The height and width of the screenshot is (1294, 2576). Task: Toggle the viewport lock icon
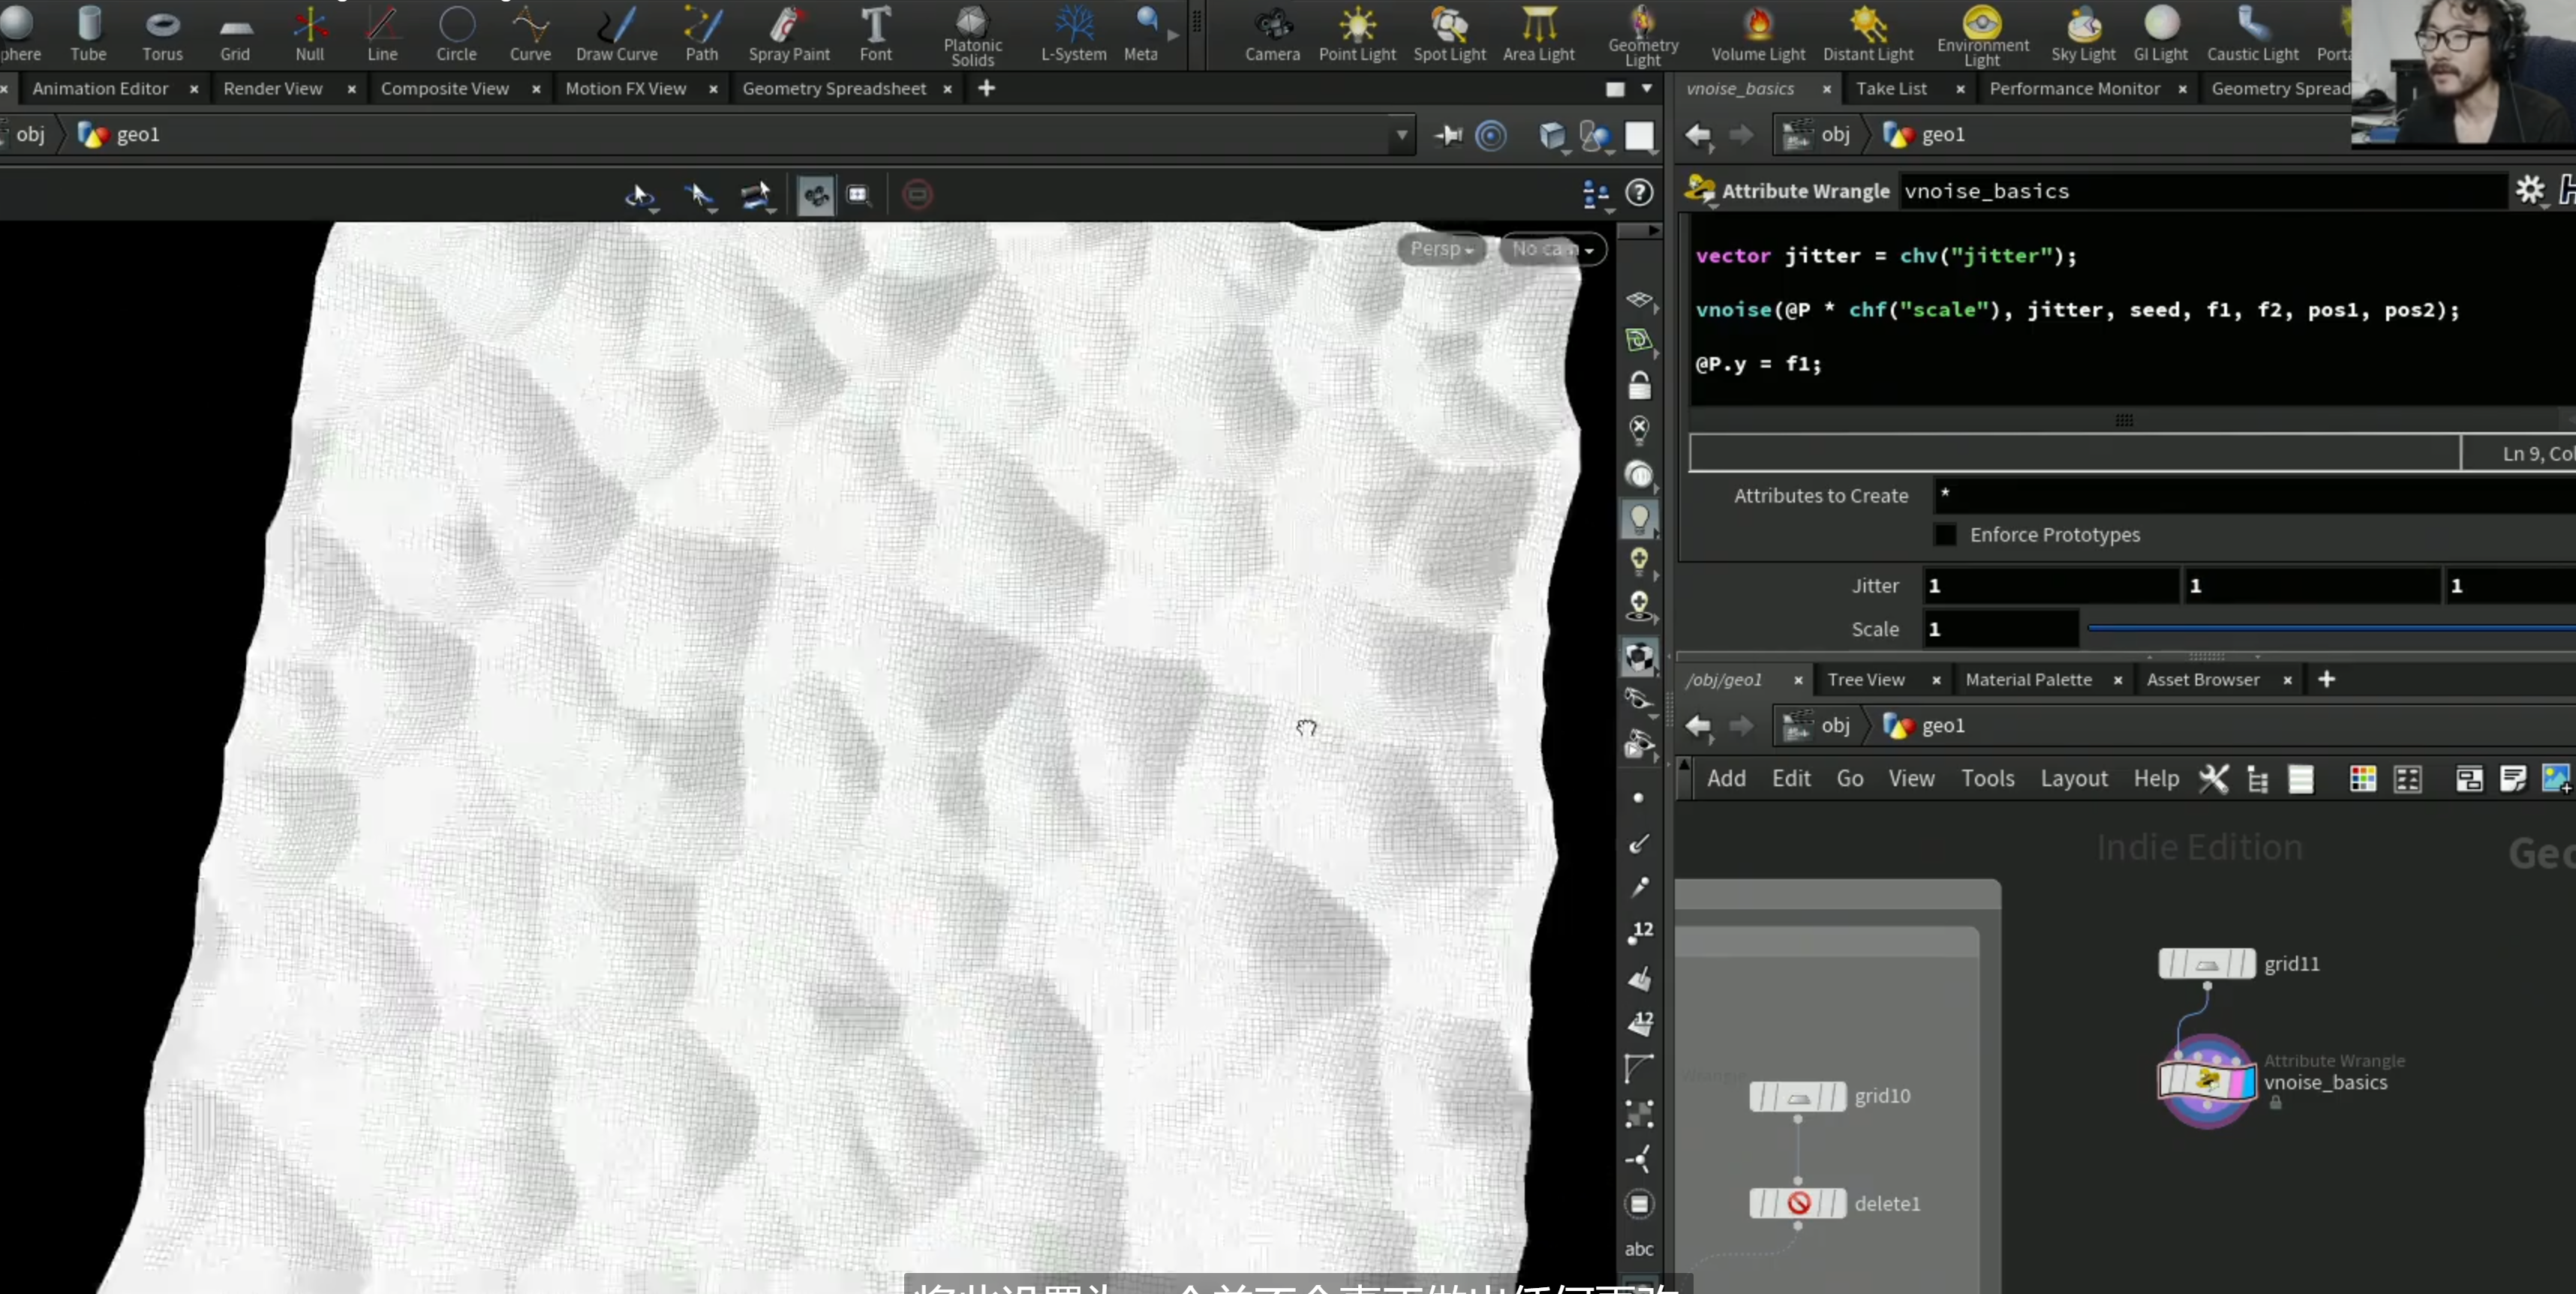point(1639,385)
